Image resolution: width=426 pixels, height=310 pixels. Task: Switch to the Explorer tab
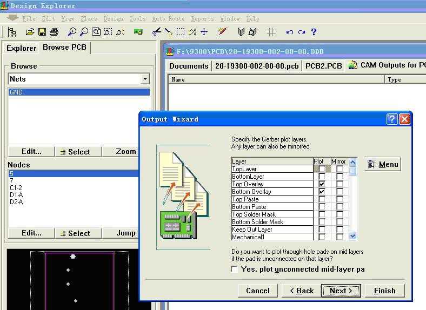[22, 48]
